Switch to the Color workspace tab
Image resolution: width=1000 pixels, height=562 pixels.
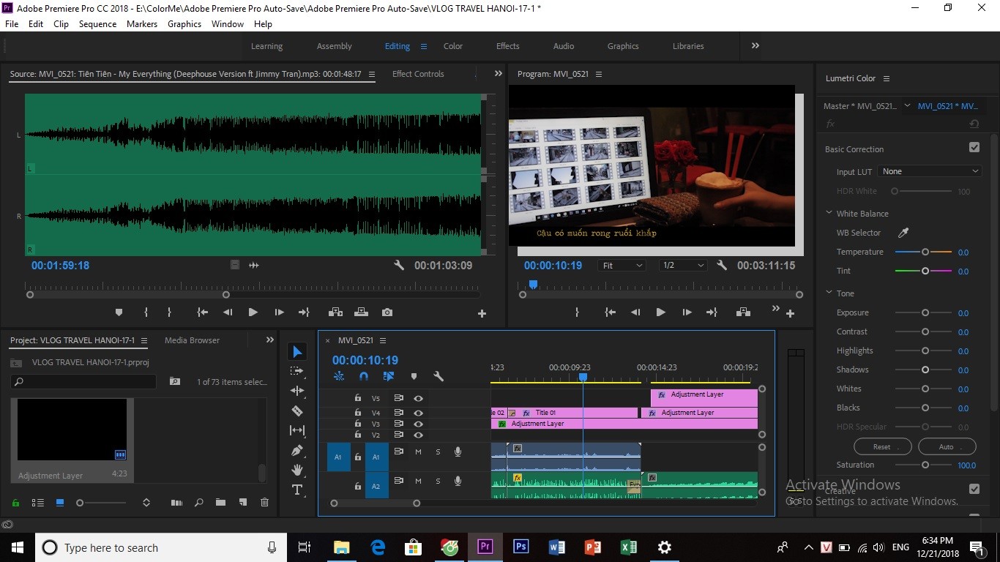point(453,46)
